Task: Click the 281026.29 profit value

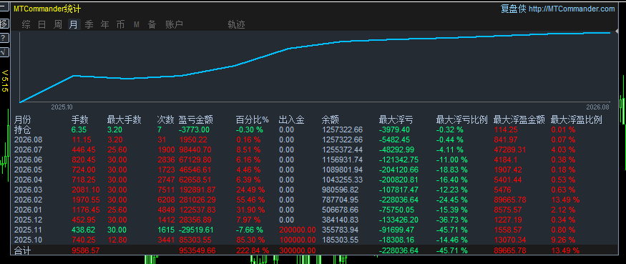Action: (x=197, y=200)
